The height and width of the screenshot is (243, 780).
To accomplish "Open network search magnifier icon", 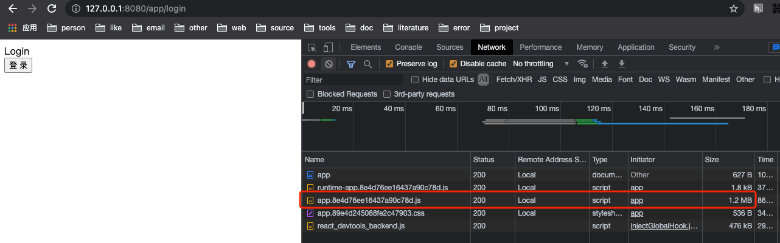I will (x=367, y=64).
